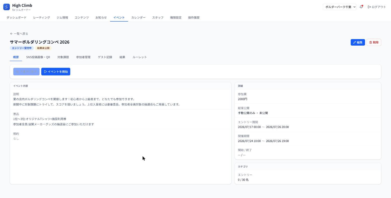Switch to the 参加者管理 tab
The height and width of the screenshot is (198, 391).
point(83,57)
